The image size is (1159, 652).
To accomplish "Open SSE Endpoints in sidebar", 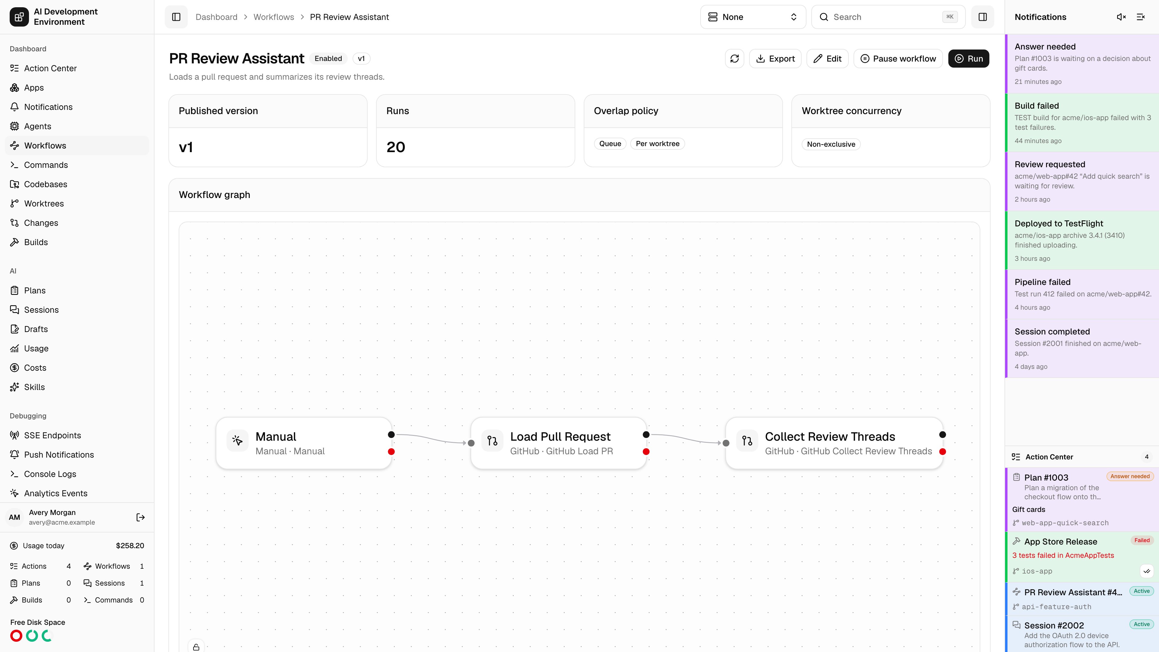I will (x=77, y=436).
